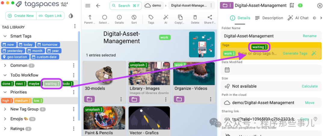Open breadcrumb folder three-dot menu
The height and width of the screenshot is (136, 325).
[x=211, y=6]
